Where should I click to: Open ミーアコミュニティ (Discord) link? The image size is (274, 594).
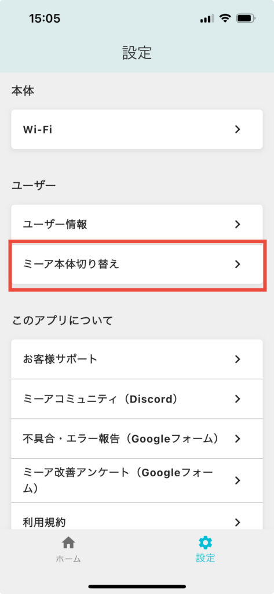click(x=137, y=399)
